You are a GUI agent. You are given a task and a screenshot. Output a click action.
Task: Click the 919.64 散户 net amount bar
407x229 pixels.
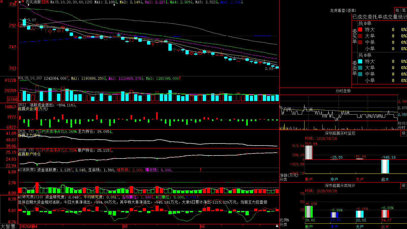click(x=309, y=152)
